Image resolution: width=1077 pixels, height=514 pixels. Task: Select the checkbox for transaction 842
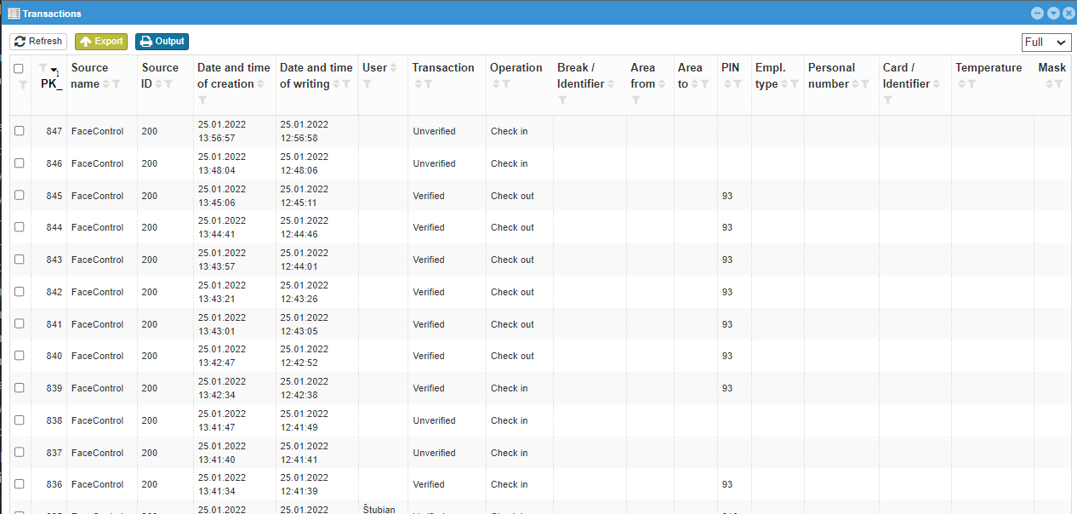(x=20, y=292)
